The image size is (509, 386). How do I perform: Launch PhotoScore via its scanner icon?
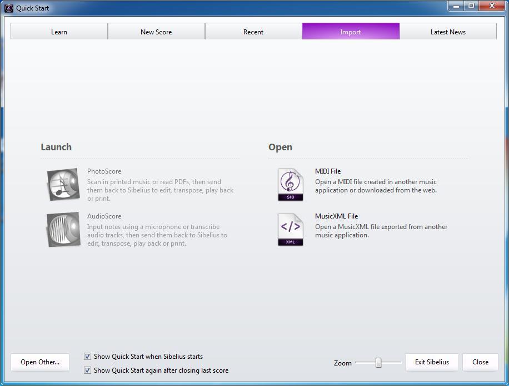[63, 185]
